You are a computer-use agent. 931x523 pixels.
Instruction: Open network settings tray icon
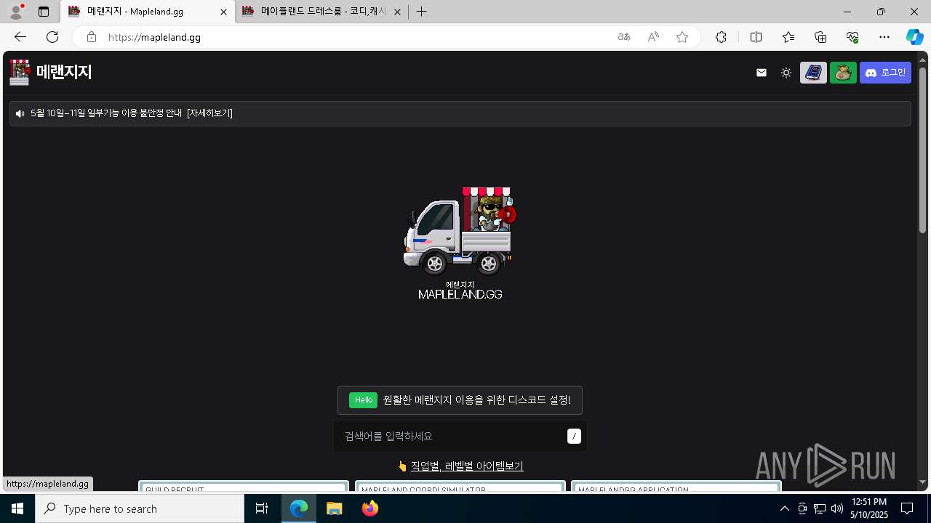point(820,508)
